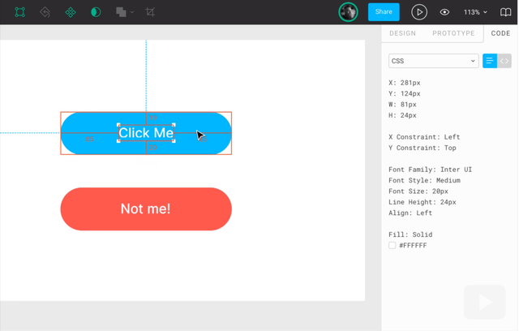Switch code view to raw code format

[504, 61]
